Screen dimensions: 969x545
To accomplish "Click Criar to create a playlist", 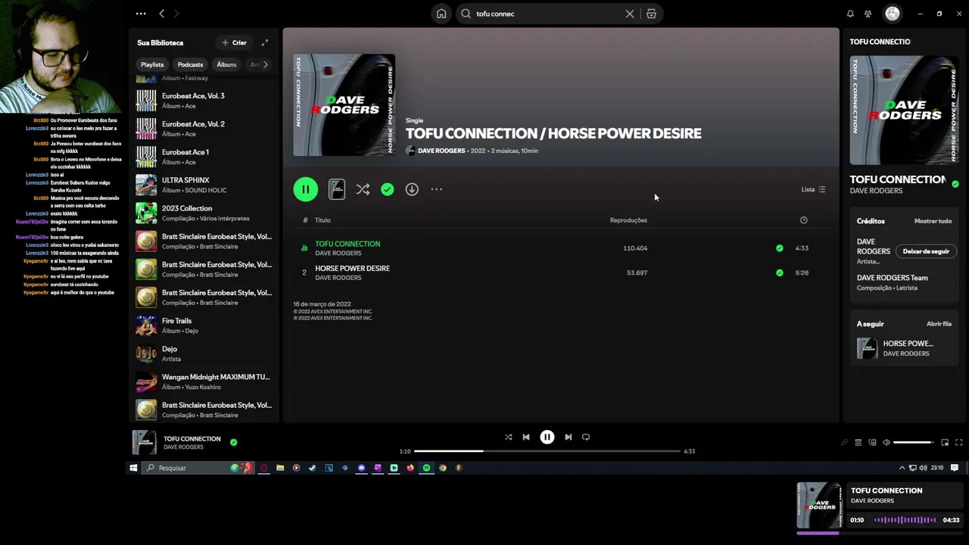I will pos(234,42).
